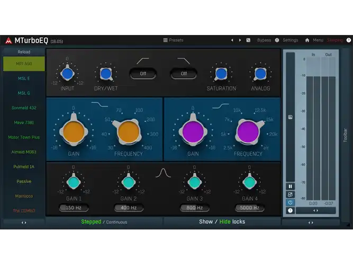Select the Pulmeld 1A device
The height and width of the screenshot is (265, 353).
(24, 166)
